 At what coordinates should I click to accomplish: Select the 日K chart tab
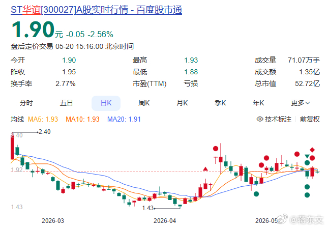click(106, 103)
